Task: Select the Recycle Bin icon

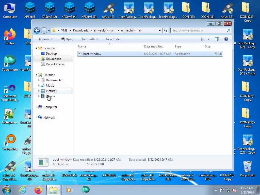Action: click(x=247, y=169)
